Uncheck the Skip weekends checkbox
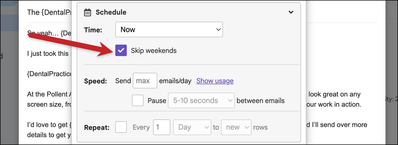The height and width of the screenshot is (145, 398). (x=121, y=50)
